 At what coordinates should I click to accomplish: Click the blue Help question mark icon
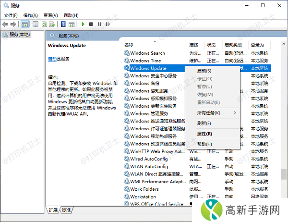(x=63, y=24)
